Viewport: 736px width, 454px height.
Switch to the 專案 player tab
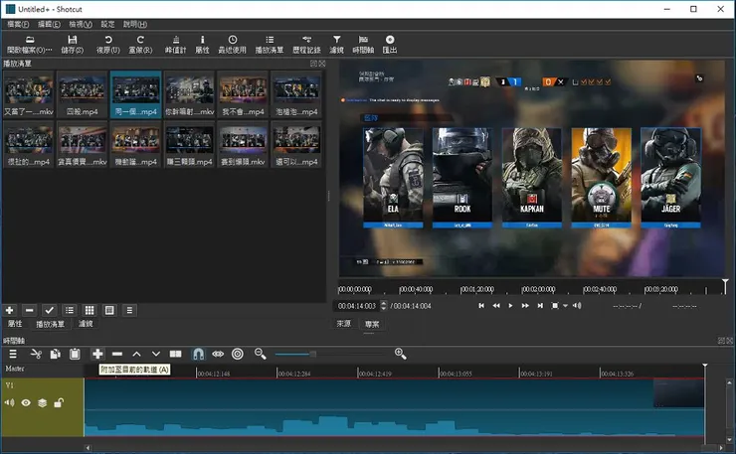371,324
